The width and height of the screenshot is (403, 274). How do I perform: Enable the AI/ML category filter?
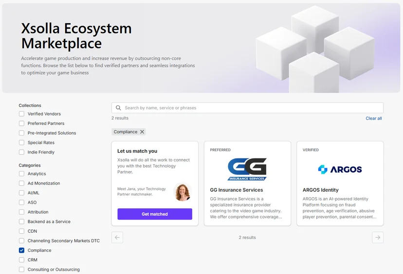click(21, 193)
